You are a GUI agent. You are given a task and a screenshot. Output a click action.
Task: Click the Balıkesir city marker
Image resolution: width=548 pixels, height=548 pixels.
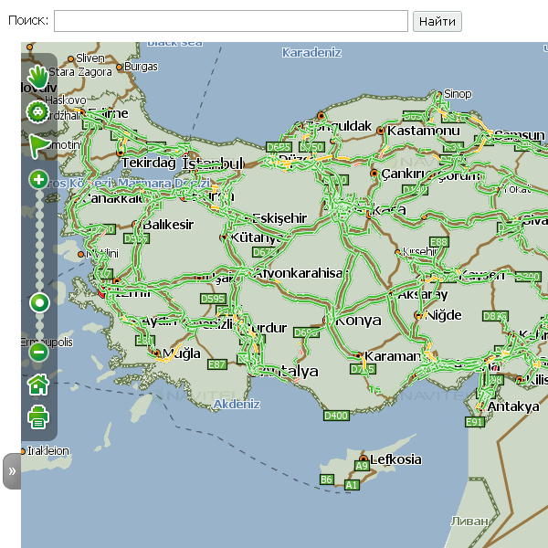(136, 224)
